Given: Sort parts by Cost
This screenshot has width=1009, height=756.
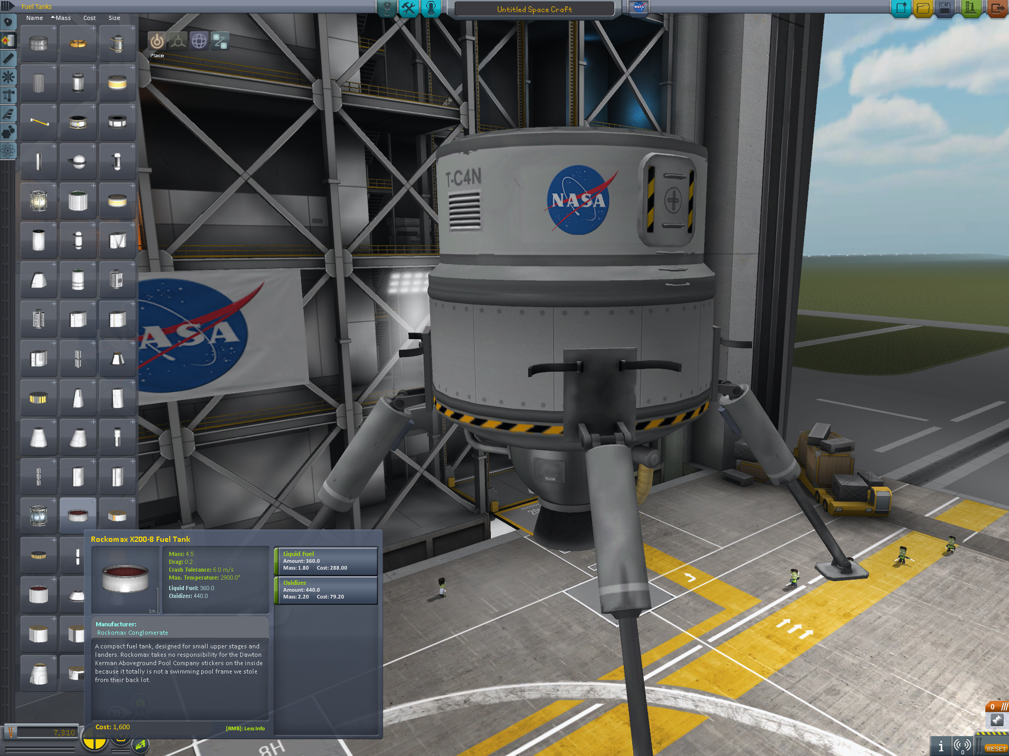Looking at the screenshot, I should tap(89, 18).
